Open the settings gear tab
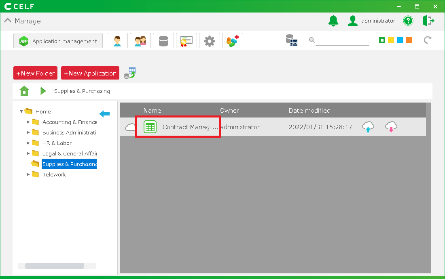Viewport: 445px width, 279px height. 209,41
